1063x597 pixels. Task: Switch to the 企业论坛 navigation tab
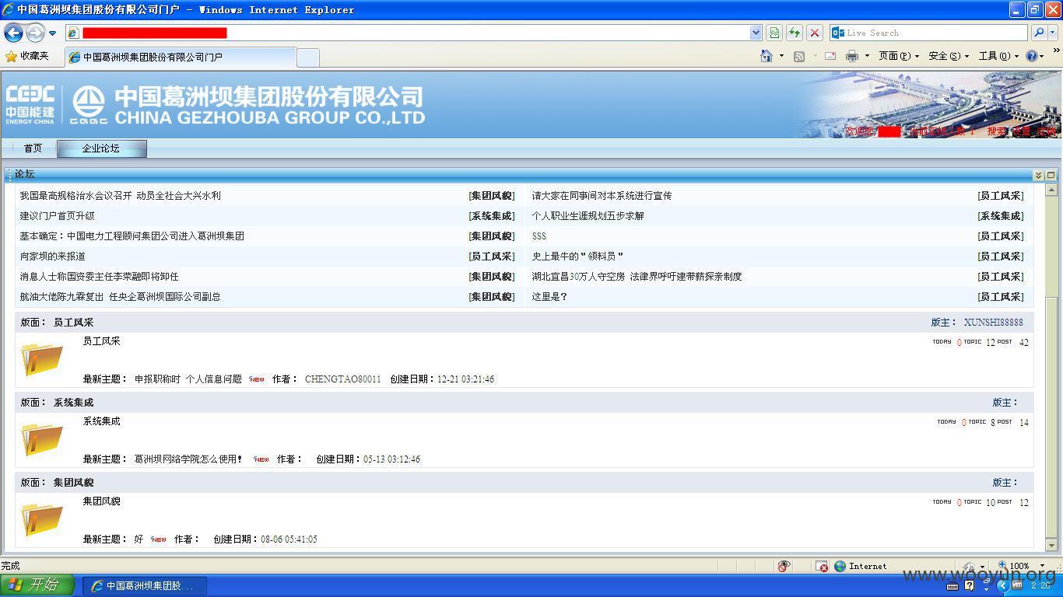tap(101, 148)
